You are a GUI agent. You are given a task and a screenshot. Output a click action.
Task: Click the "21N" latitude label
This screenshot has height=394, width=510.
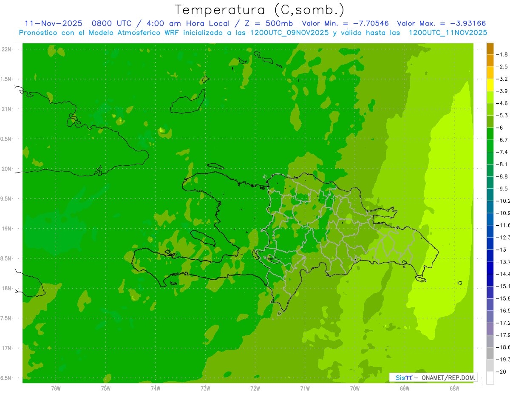[x=7, y=109]
